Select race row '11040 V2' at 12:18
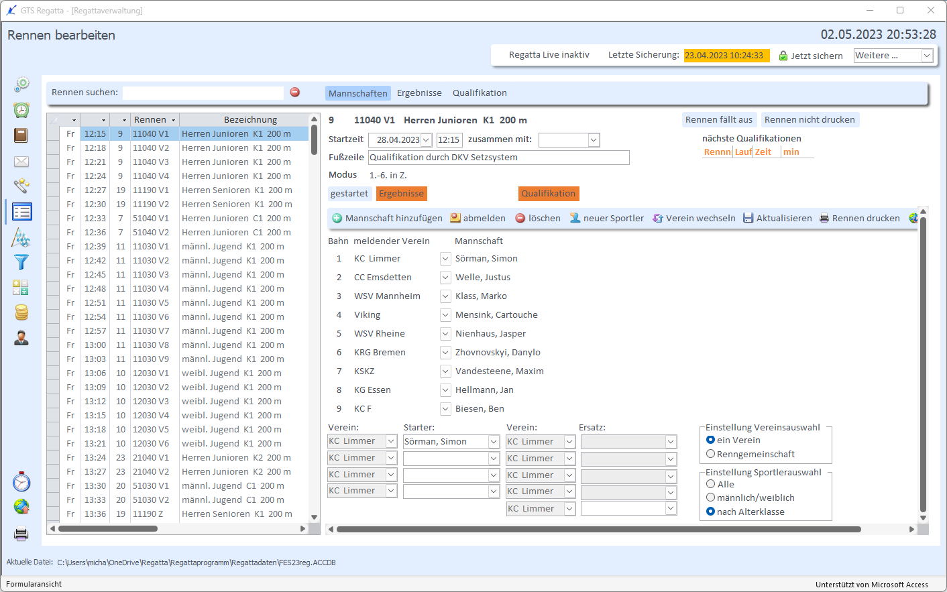This screenshot has height=592, width=947. pyautogui.click(x=178, y=147)
